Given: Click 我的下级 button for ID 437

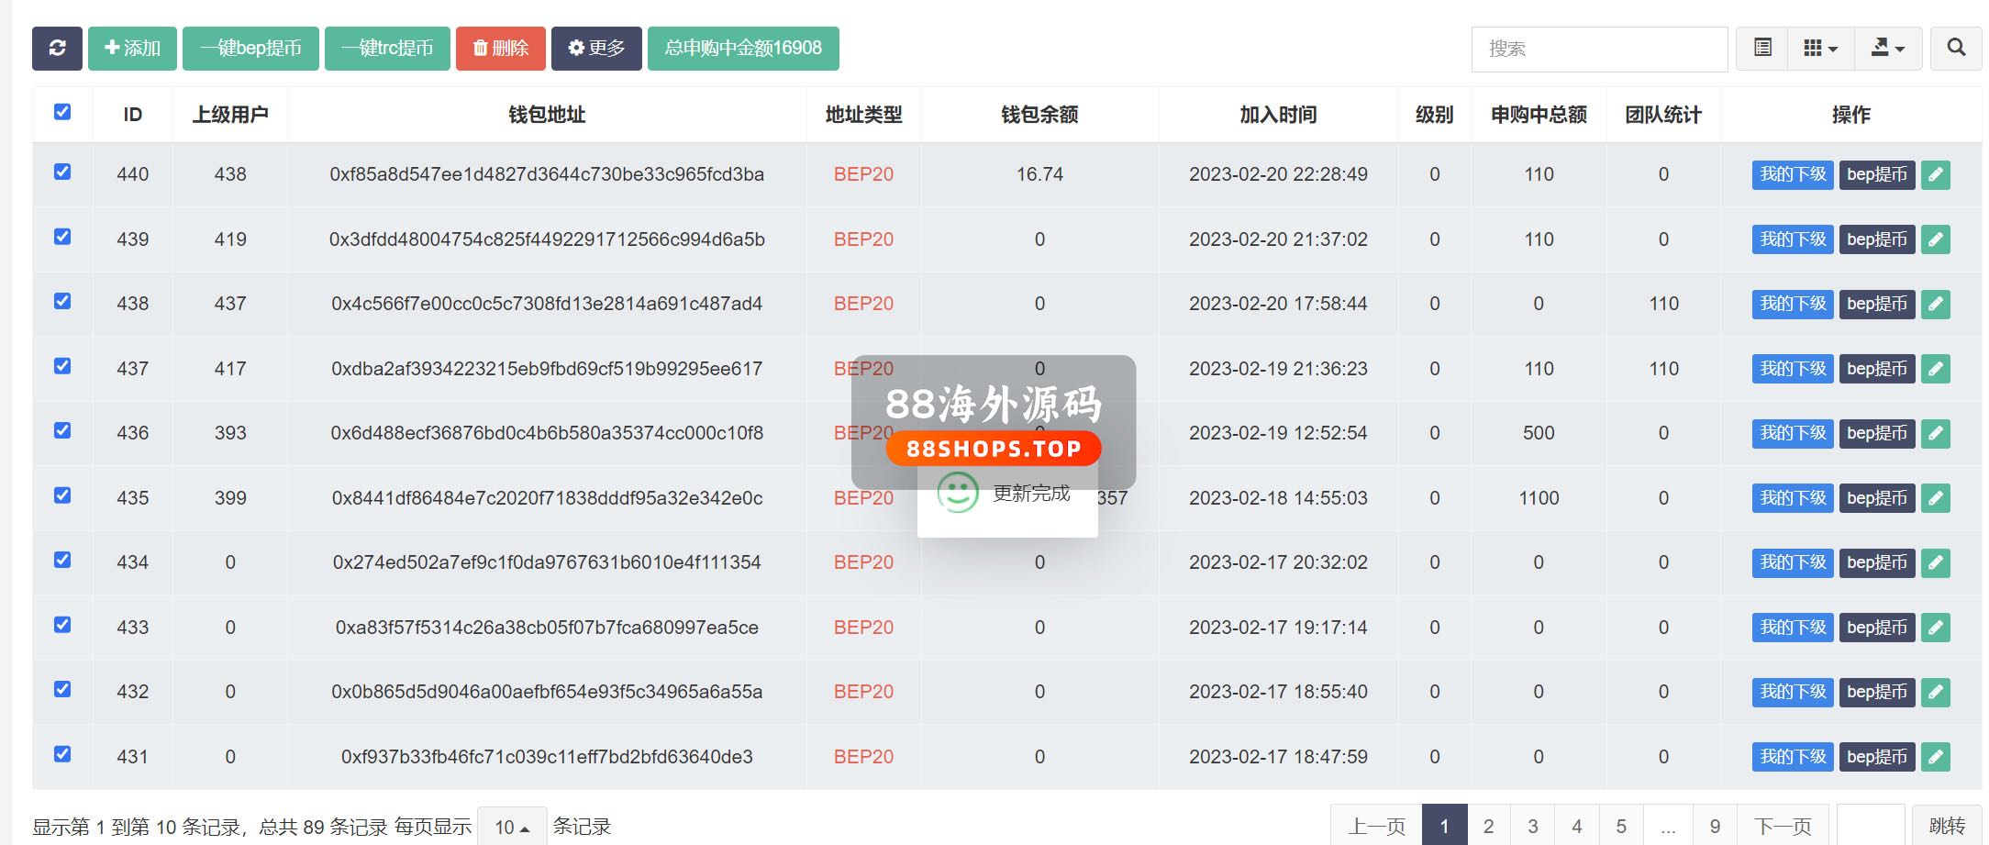Looking at the screenshot, I should (x=1792, y=369).
